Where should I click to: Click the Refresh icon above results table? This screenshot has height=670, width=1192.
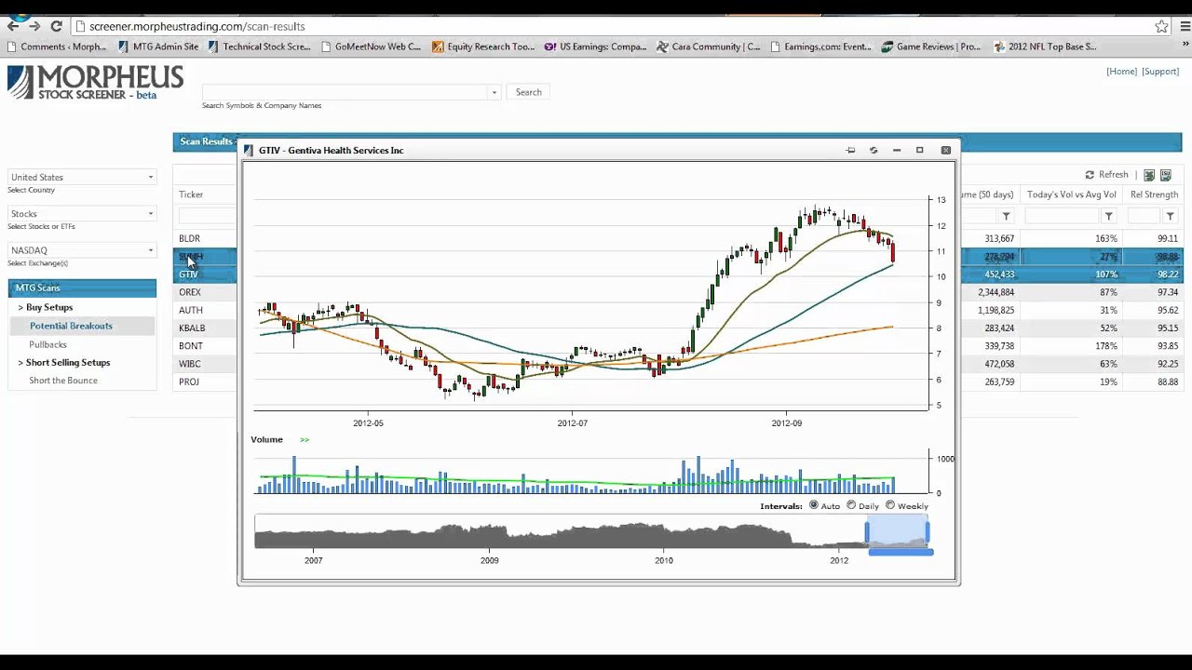pyautogui.click(x=1090, y=175)
